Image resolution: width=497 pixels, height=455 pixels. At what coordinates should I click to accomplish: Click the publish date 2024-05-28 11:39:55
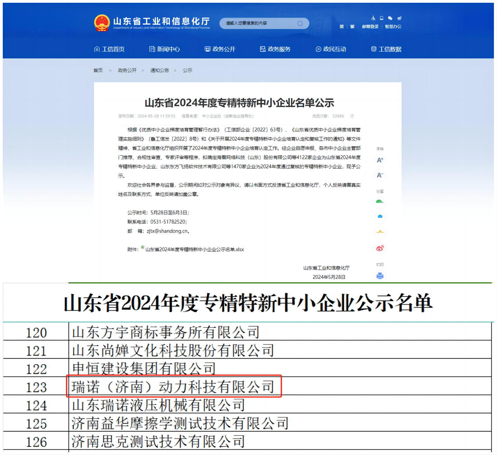156,116
